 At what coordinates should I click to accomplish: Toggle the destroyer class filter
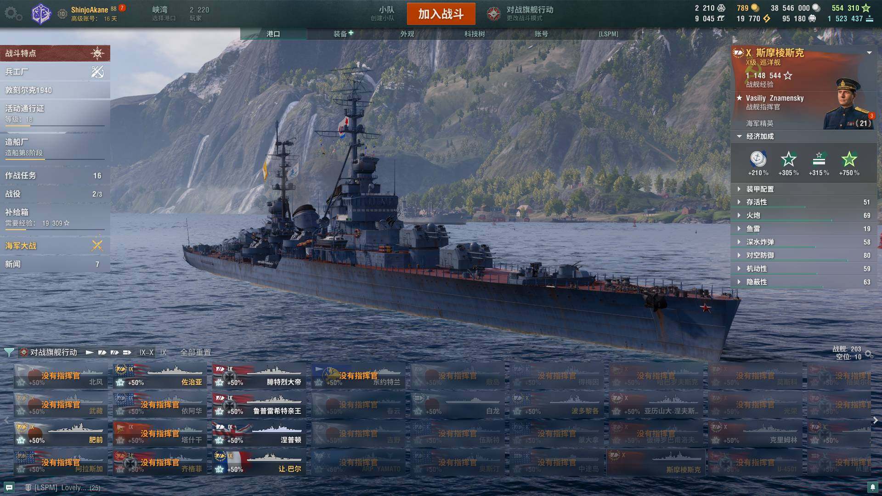point(90,352)
